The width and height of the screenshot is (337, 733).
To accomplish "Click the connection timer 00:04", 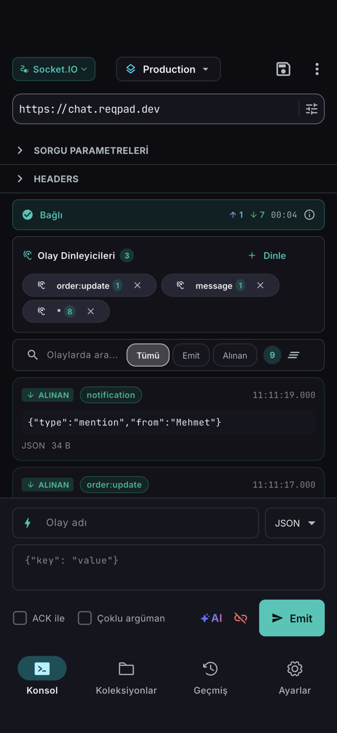I will pos(284,215).
